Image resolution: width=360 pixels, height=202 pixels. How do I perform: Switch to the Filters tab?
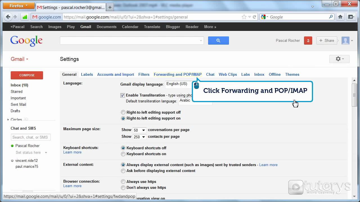144,74
